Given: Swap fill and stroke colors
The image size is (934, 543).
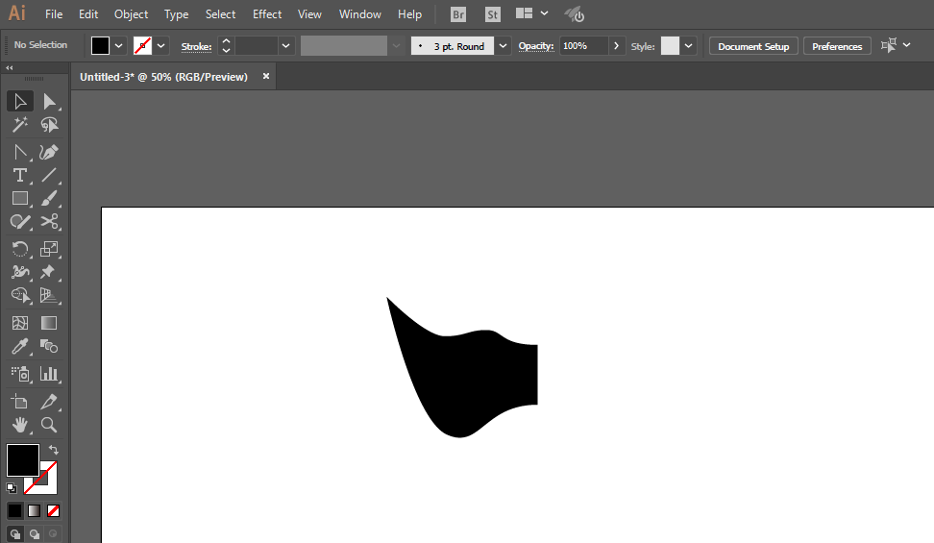Looking at the screenshot, I should click(x=54, y=449).
